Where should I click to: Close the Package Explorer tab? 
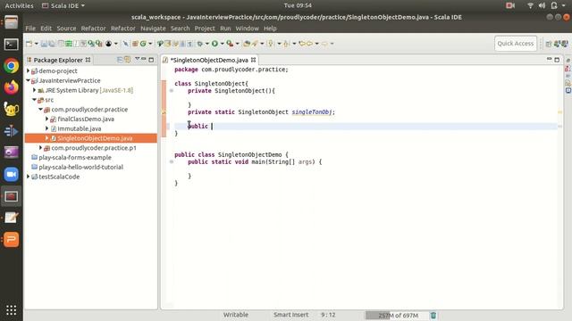(88, 60)
